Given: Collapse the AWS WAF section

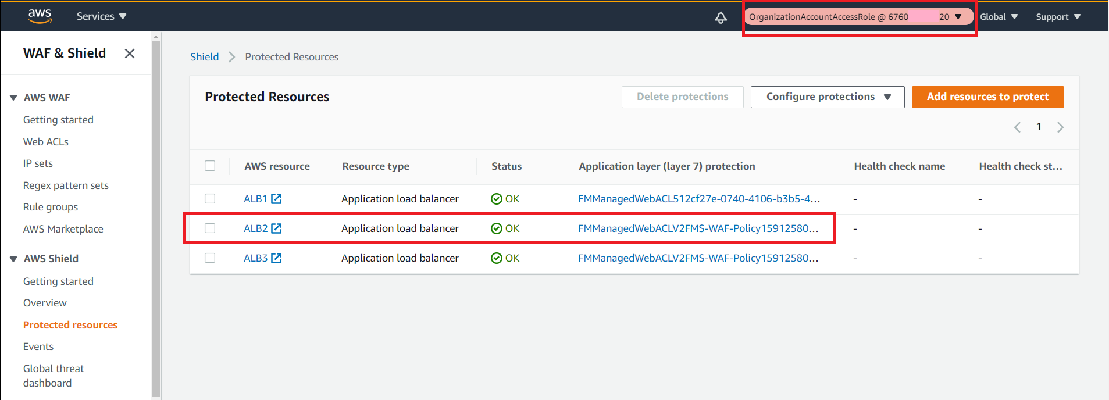Looking at the screenshot, I should [x=13, y=98].
